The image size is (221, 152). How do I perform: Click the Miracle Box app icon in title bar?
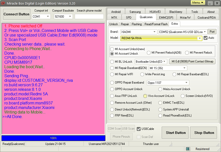tap(3, 3)
